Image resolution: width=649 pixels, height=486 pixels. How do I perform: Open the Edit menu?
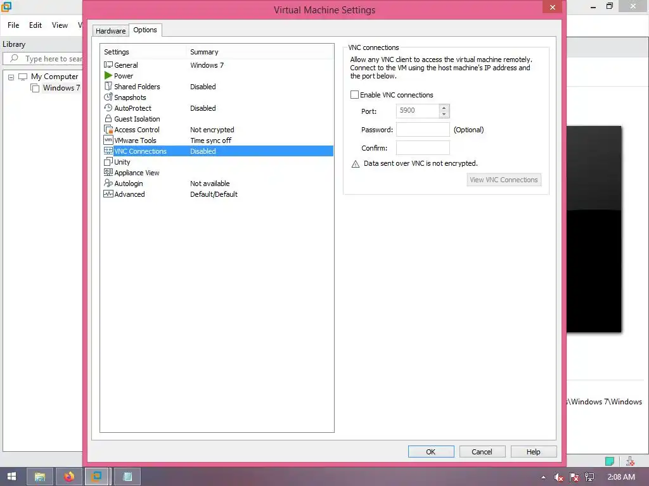pos(35,25)
